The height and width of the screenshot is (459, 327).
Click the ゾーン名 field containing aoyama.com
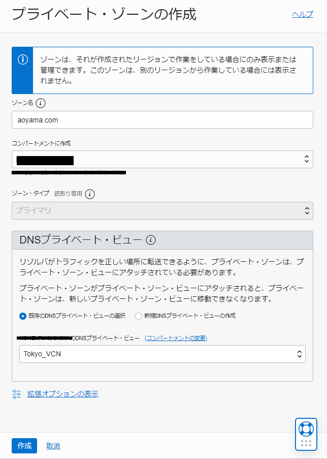162,120
